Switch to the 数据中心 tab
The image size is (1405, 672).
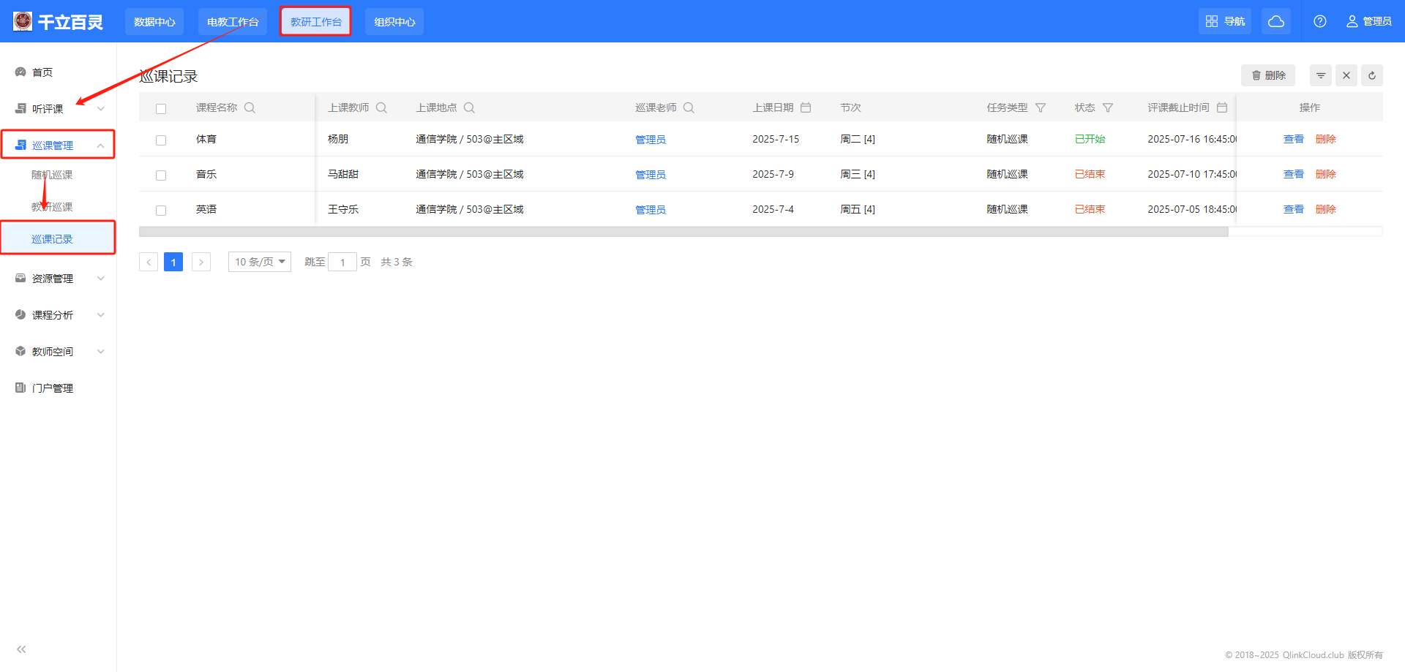click(154, 22)
